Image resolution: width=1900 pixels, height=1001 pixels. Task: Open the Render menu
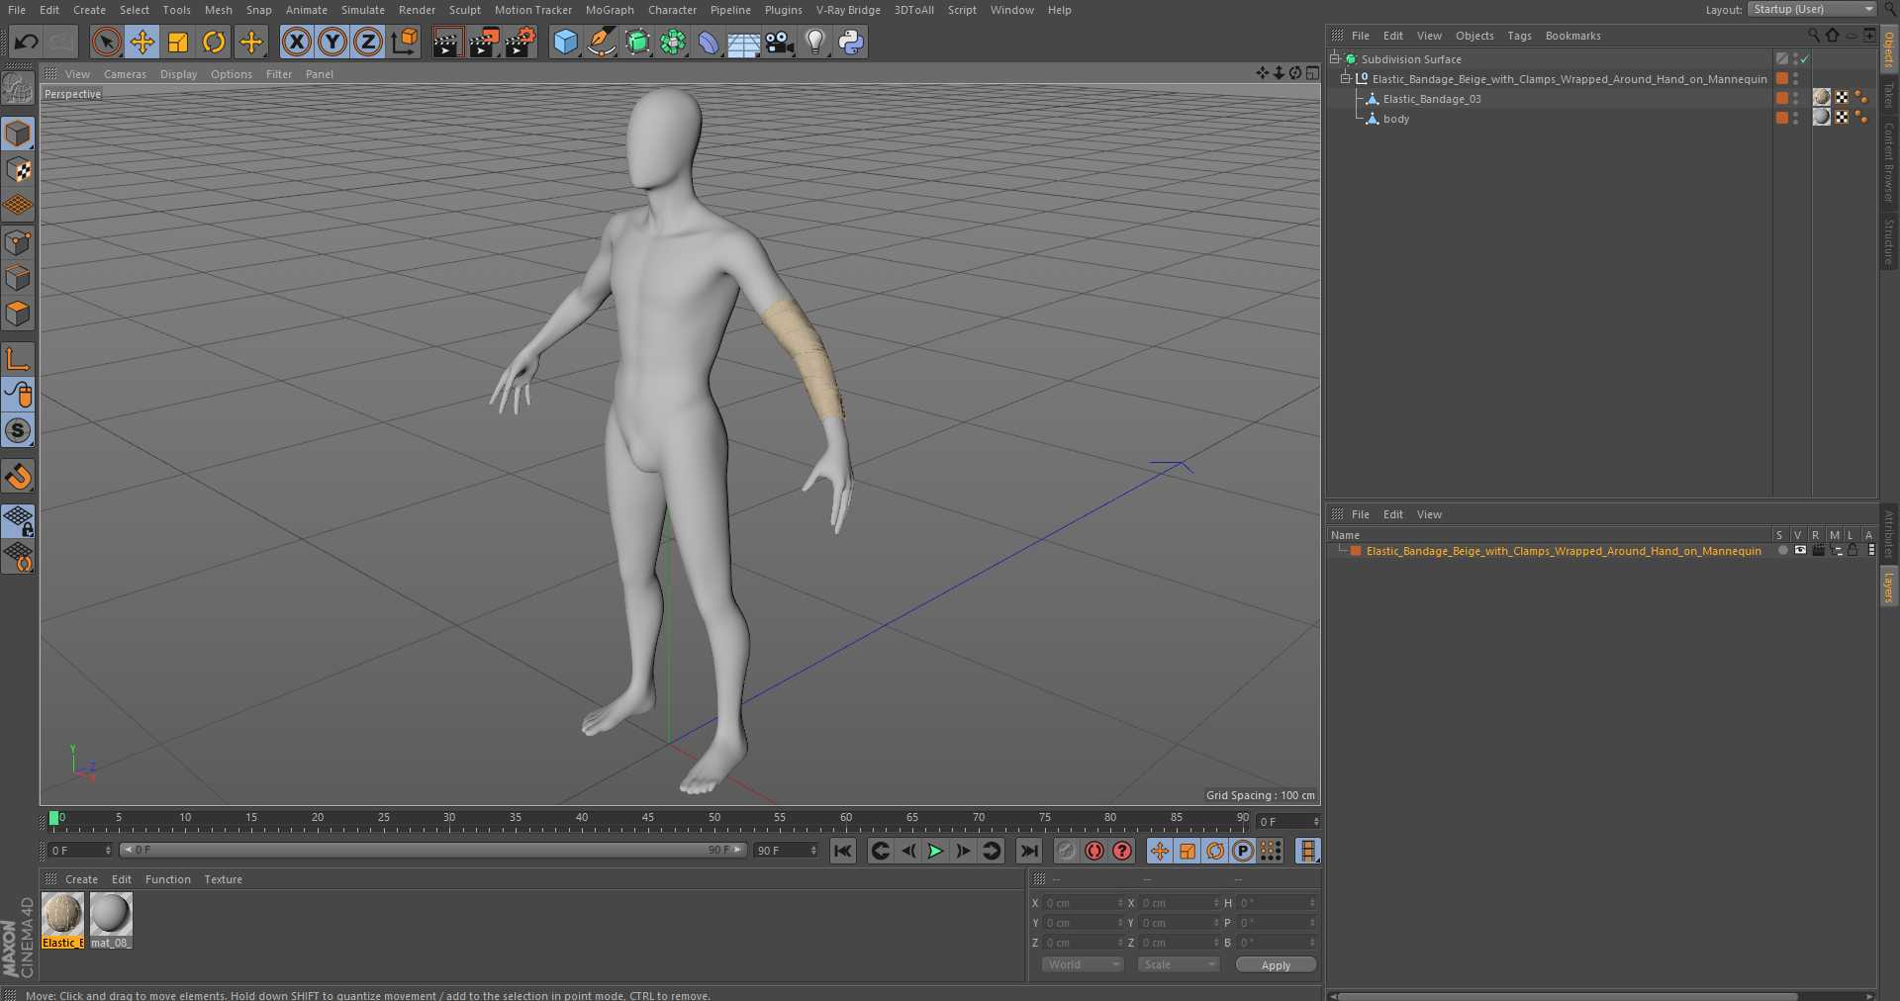(x=417, y=10)
